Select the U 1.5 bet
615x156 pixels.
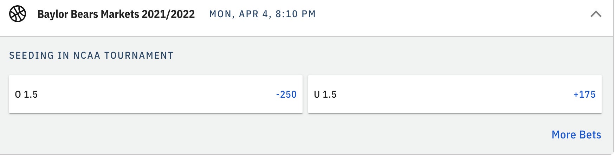click(454, 94)
